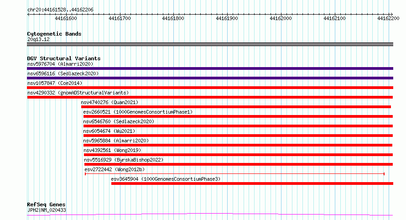Click the 44161700 ruler tick label
This screenshot has width=406, height=220.
pos(120,18)
